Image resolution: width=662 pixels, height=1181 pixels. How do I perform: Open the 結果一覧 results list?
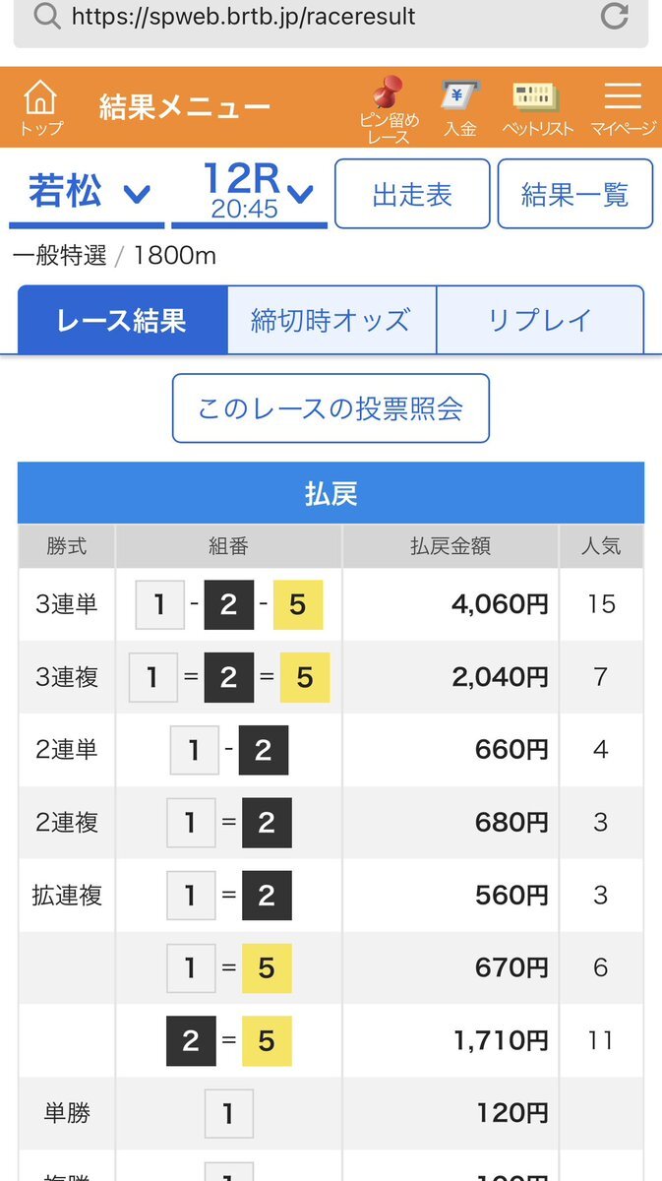[574, 194]
